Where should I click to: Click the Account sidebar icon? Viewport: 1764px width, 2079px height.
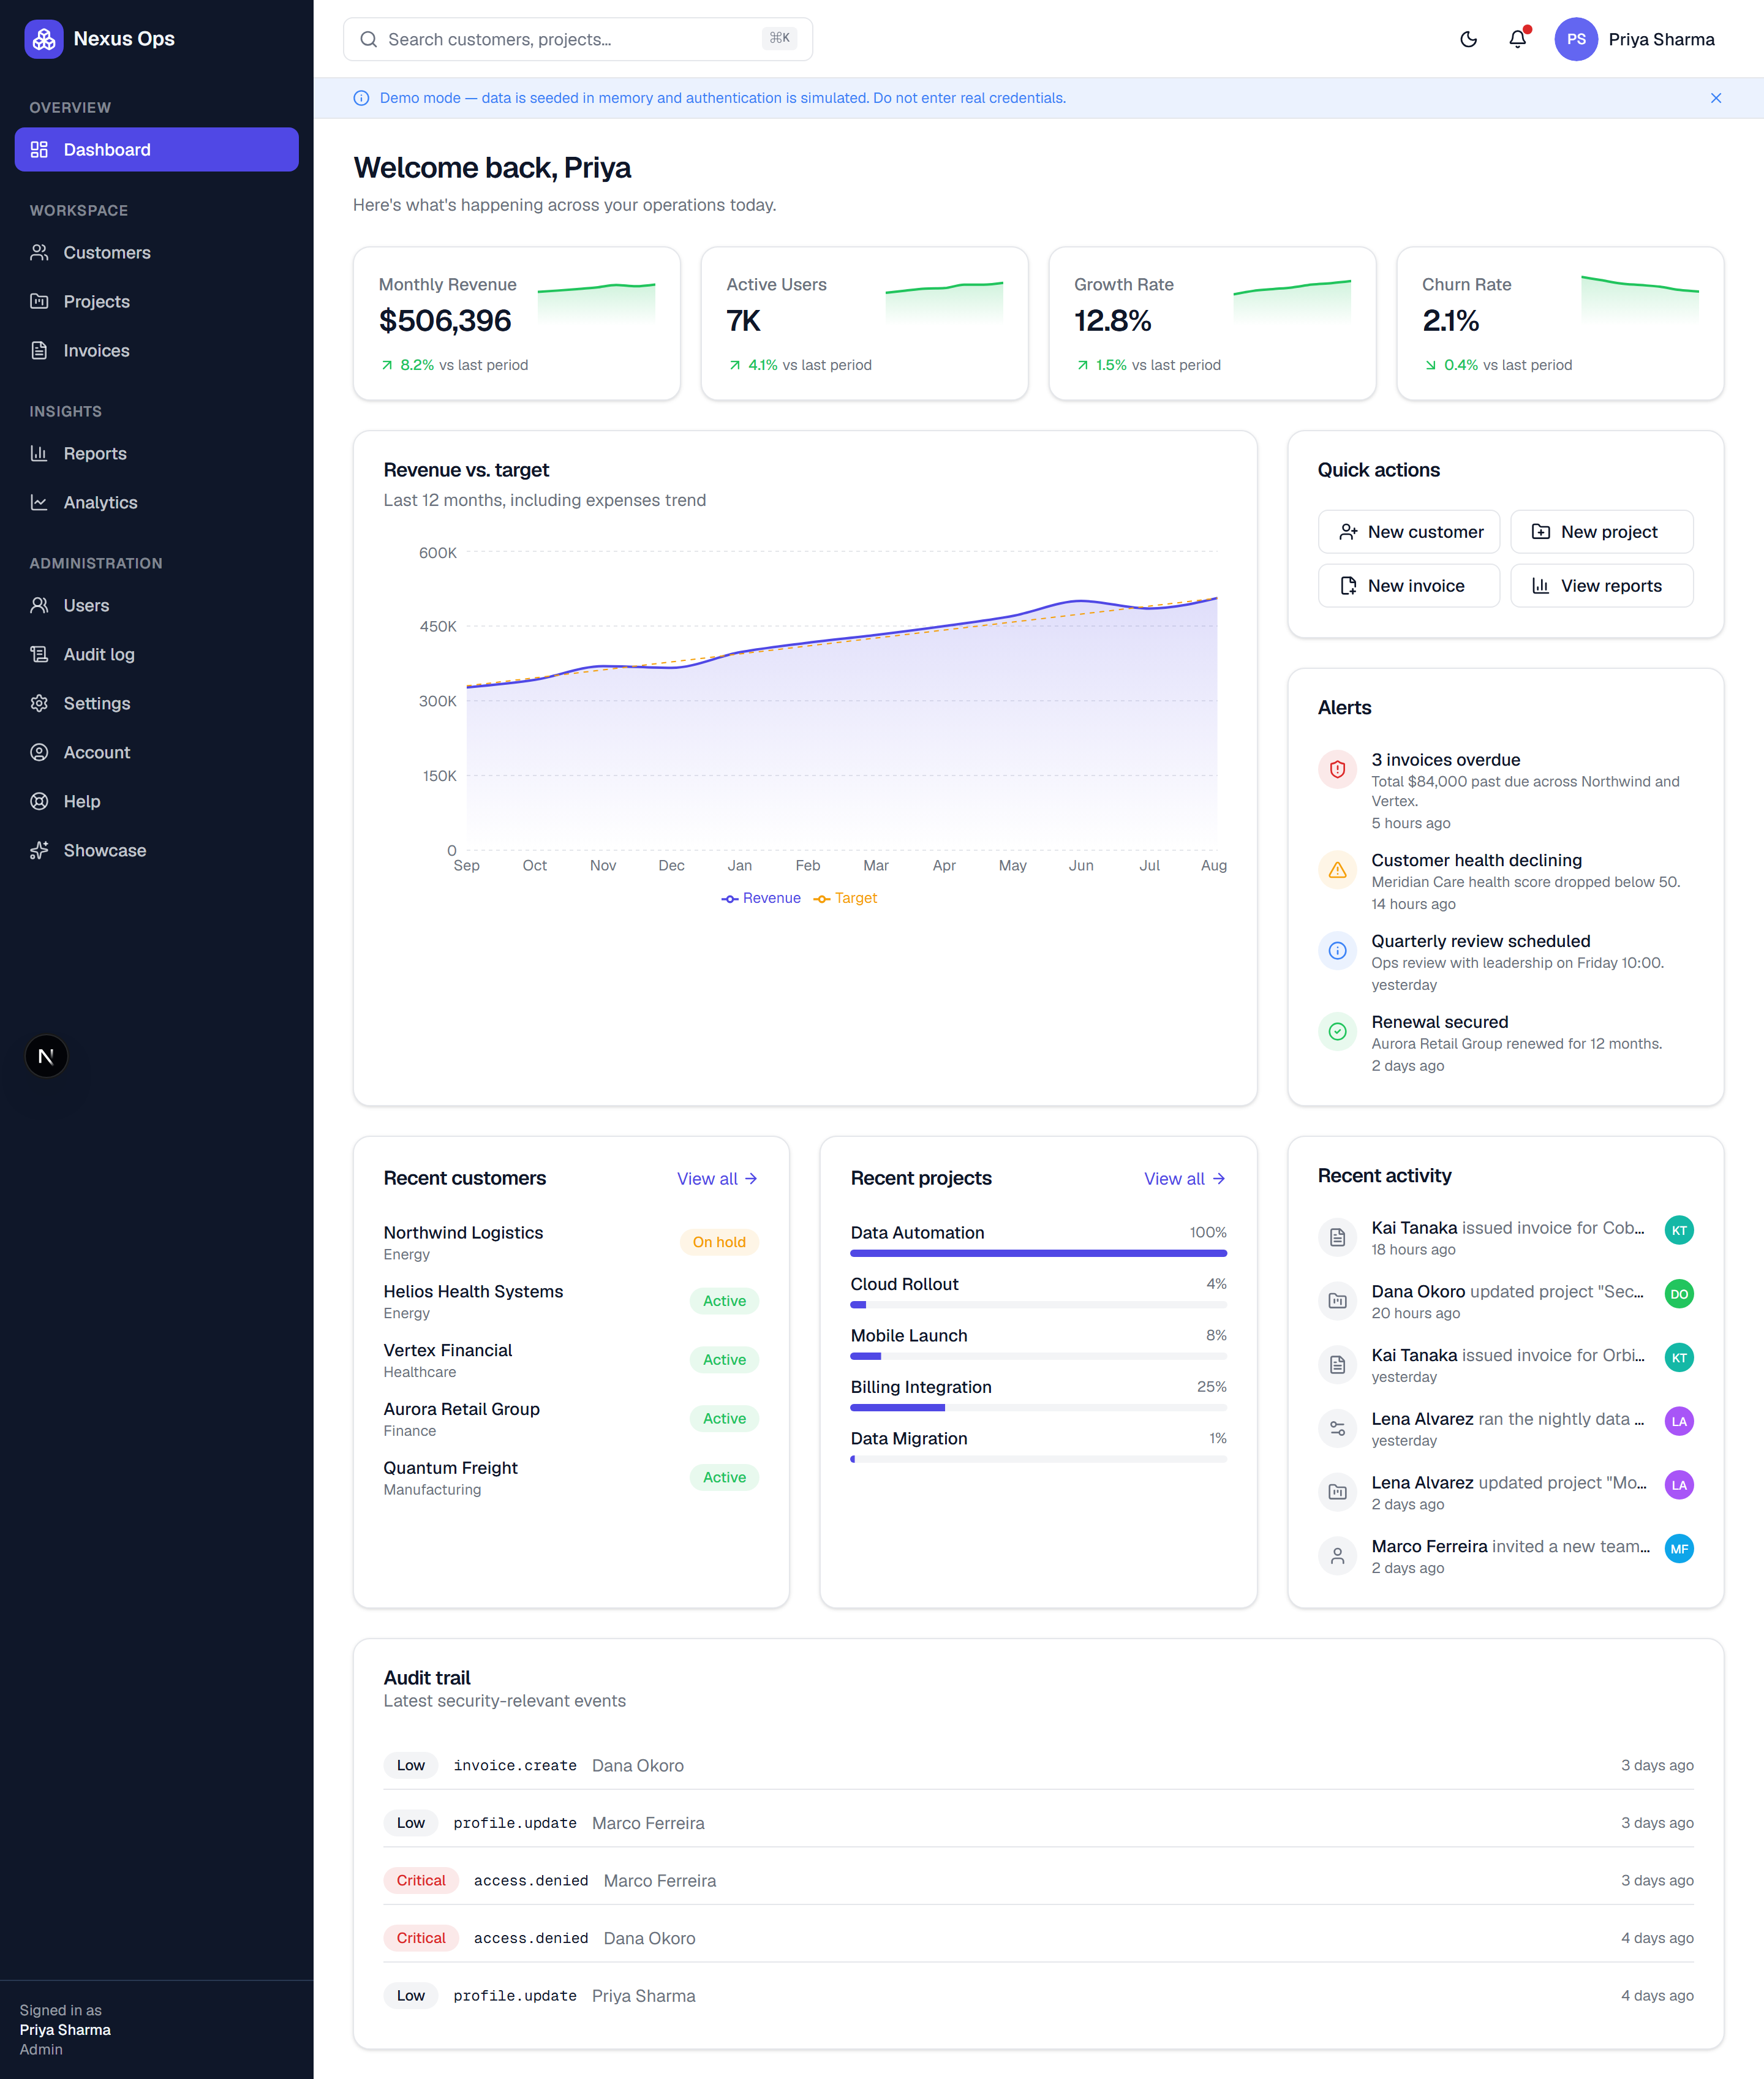pos(39,752)
